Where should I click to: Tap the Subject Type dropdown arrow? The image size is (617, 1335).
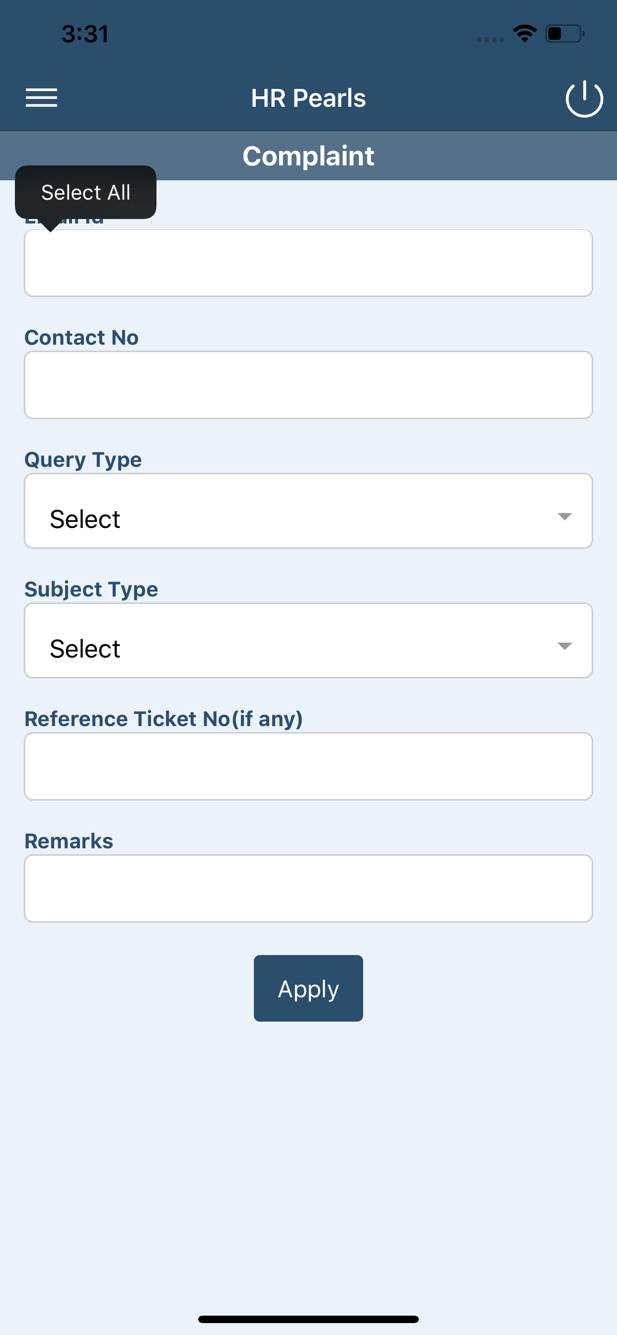(x=564, y=645)
